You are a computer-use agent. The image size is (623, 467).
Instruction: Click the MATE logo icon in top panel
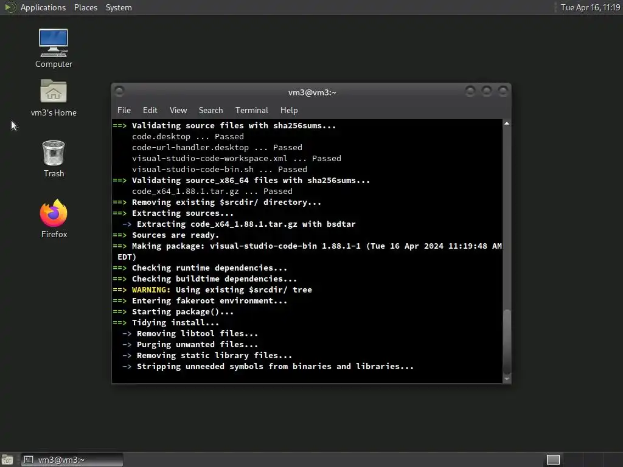(x=10, y=7)
